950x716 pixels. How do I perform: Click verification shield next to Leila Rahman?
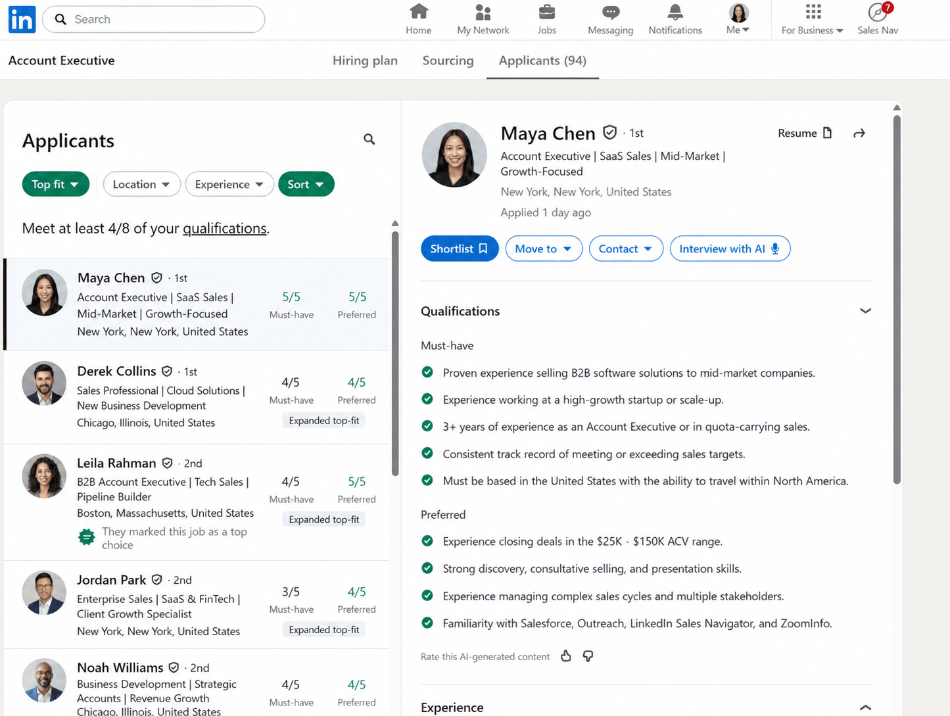point(167,464)
